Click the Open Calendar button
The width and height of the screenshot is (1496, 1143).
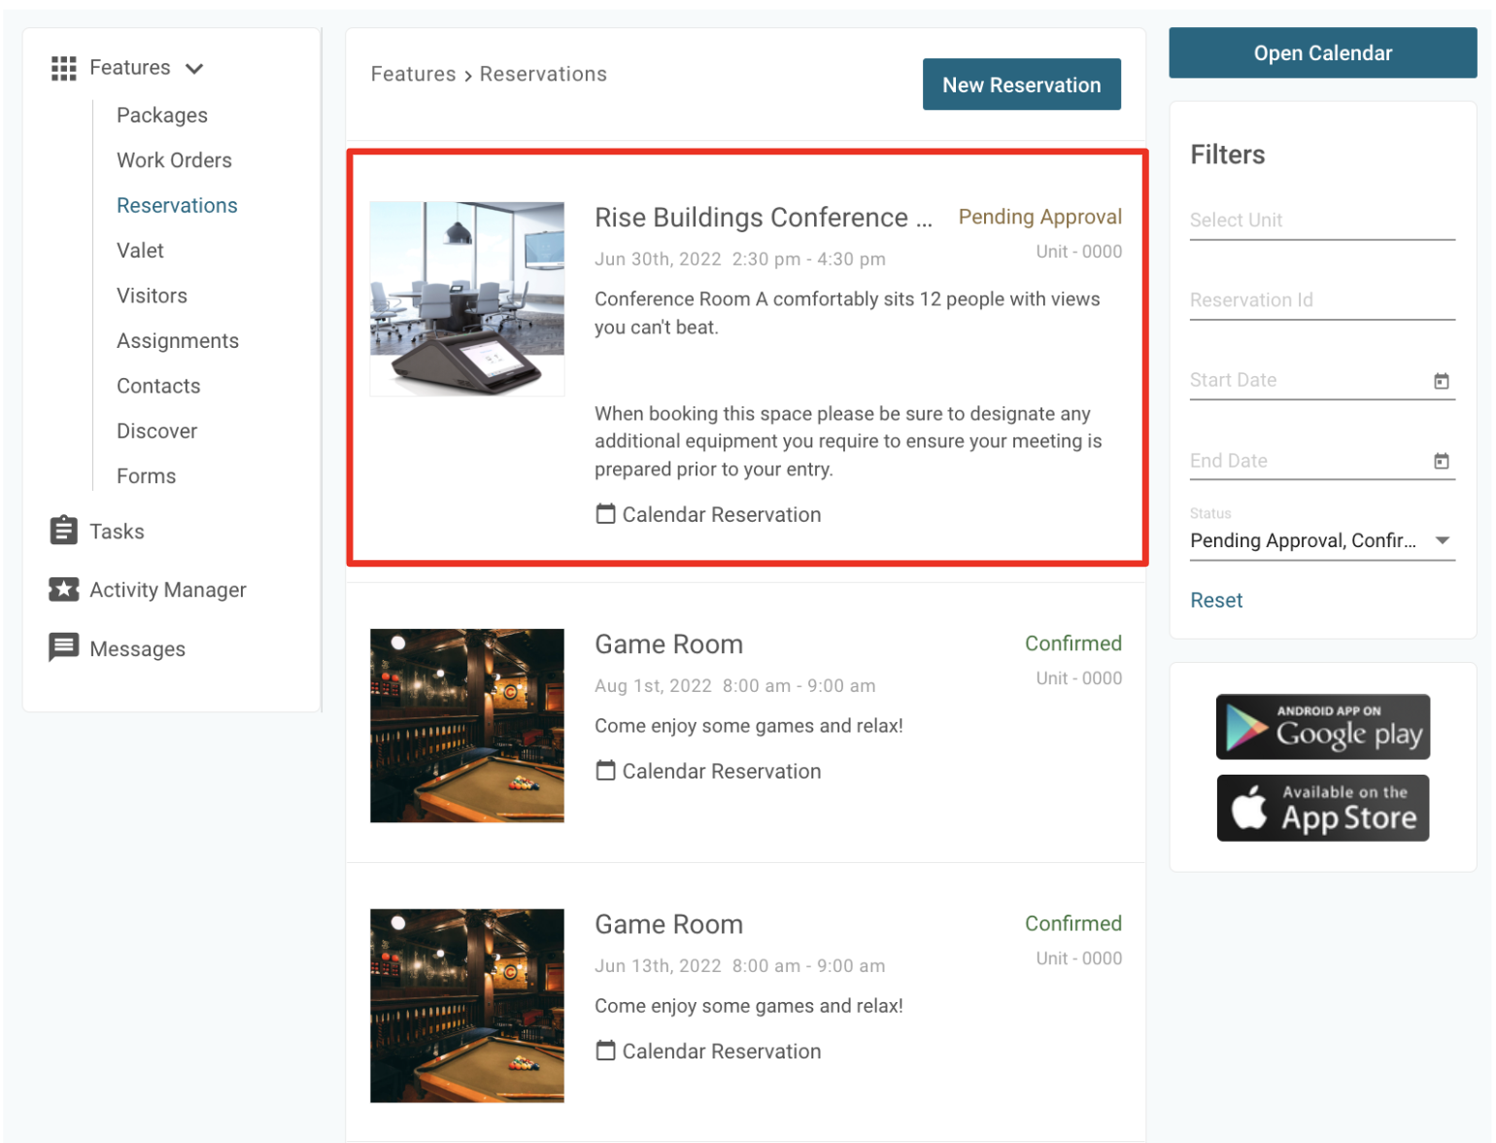[x=1322, y=53]
